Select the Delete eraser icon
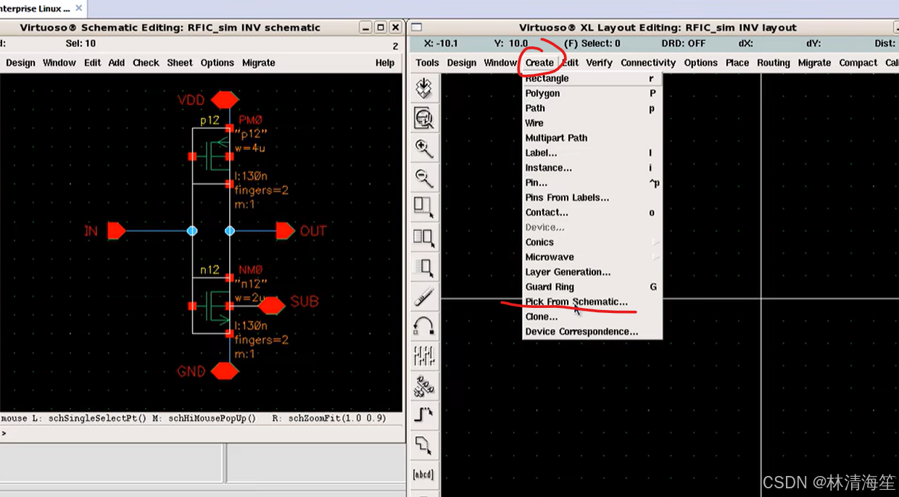This screenshot has height=497, width=899. click(x=423, y=296)
